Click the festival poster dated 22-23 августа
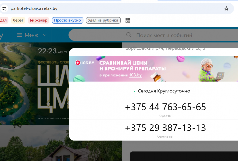 point(34,84)
